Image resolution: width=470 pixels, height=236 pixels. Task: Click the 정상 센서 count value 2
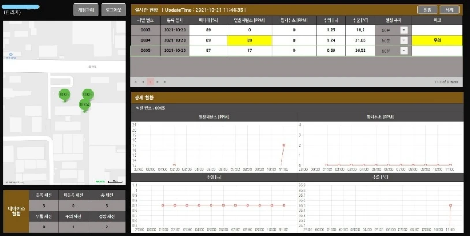(107, 227)
